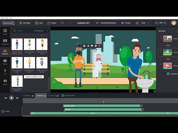
Task: Add animation after the SITTING clip
Action: pyautogui.click(x=143, y=109)
